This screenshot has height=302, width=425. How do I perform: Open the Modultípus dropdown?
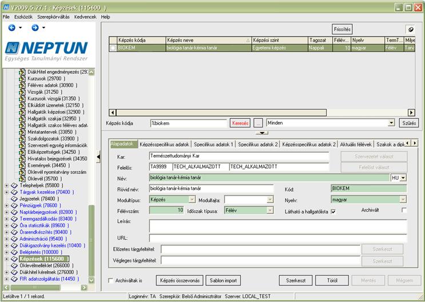point(192,200)
